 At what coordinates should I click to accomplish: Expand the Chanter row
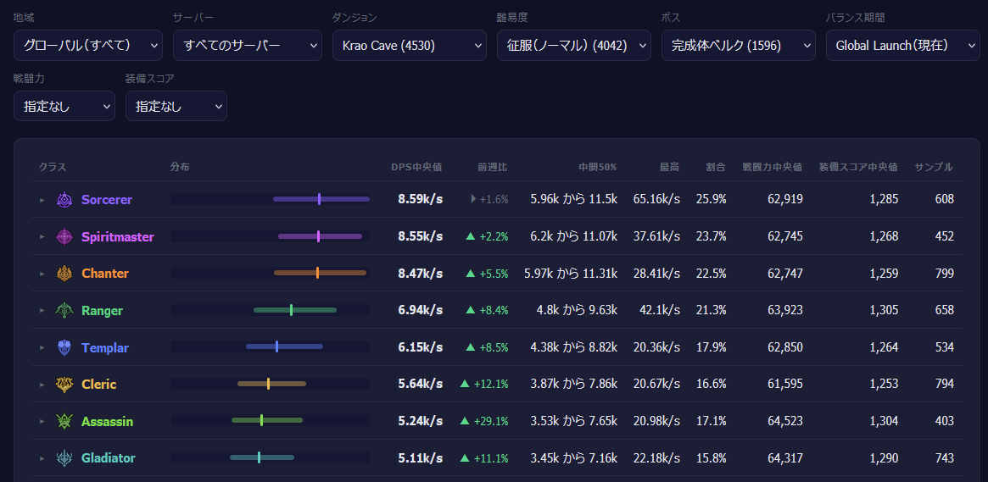[x=42, y=273]
